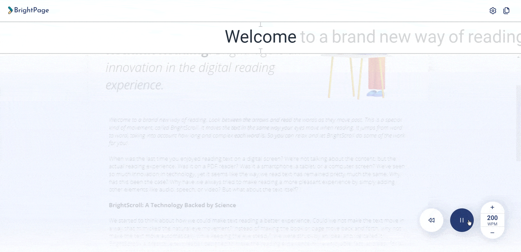Click the "innovation in the digital reading" subtitle
Viewport: 521px width, 252px height.
pyautogui.click(x=190, y=68)
